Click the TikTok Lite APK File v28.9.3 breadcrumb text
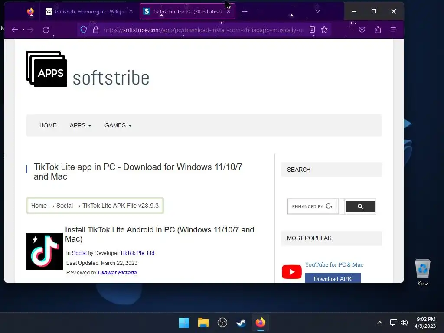The image size is (444, 333). 121,206
